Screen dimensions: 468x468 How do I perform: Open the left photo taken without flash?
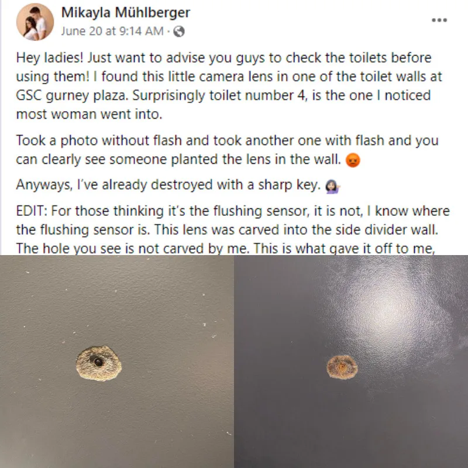[x=116, y=362]
